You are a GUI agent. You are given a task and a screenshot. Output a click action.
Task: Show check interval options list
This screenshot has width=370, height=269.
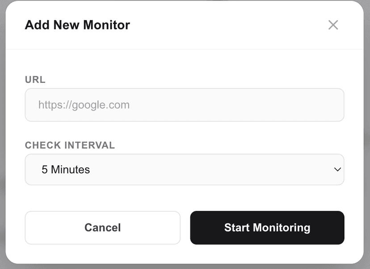point(184,170)
